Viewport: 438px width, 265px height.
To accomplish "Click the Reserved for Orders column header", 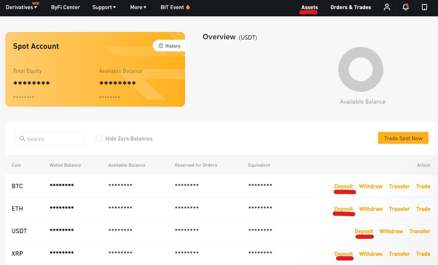I will click(x=196, y=165).
